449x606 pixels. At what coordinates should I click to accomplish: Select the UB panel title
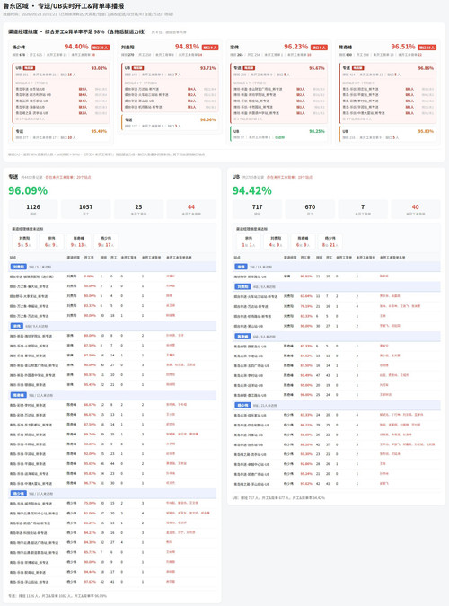(x=236, y=177)
